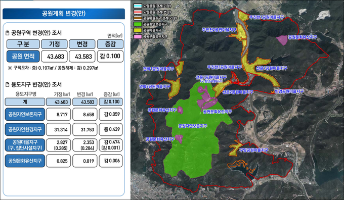Image resolution: width=344 pixels, height=200 pixels.
Task: Select the blue 공원 면적 row label
Action: coord(23,56)
